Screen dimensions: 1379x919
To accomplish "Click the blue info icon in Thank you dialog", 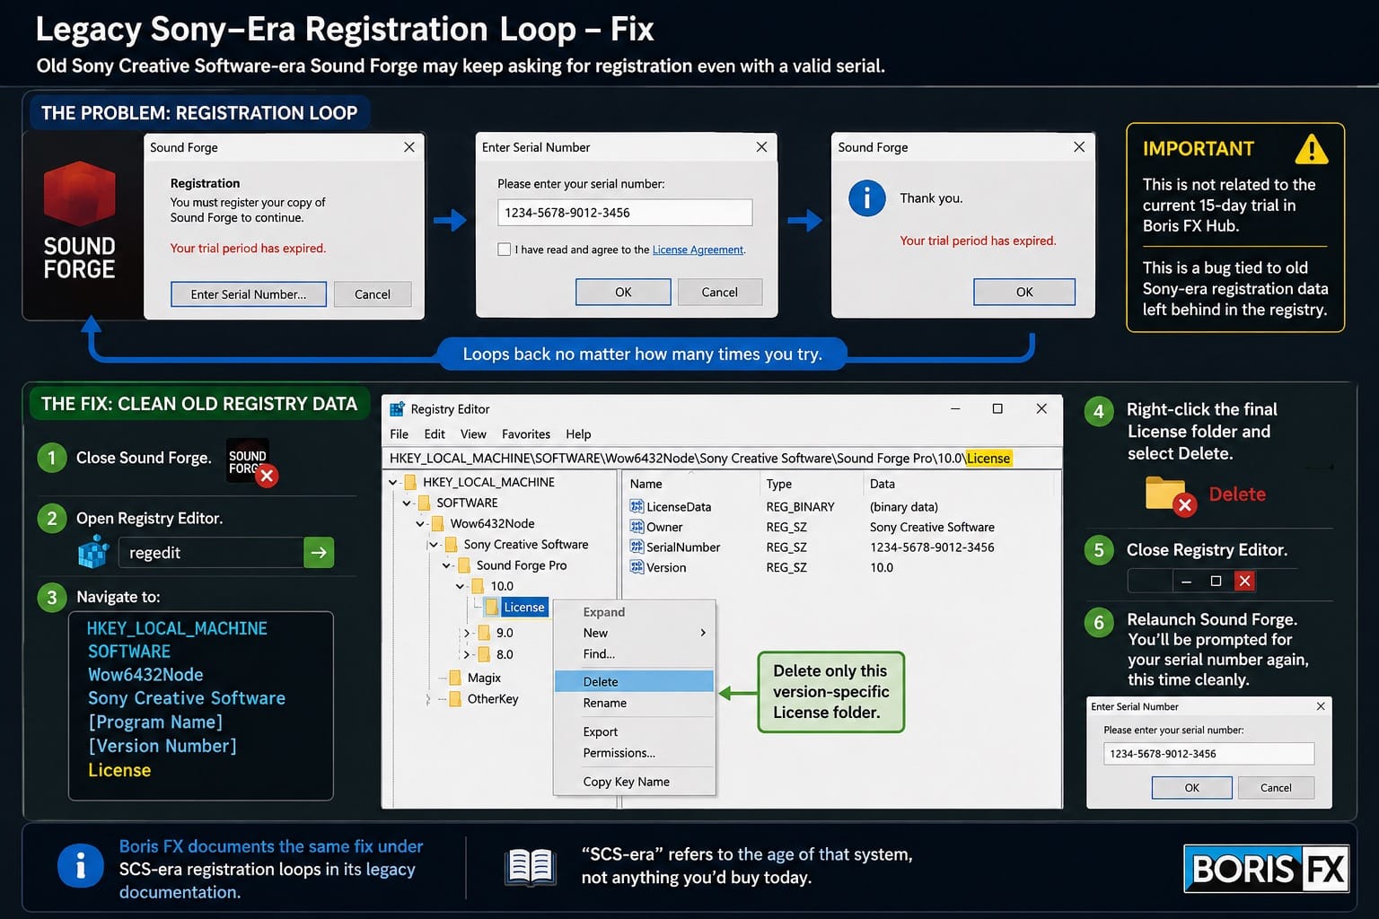I will coord(866,197).
